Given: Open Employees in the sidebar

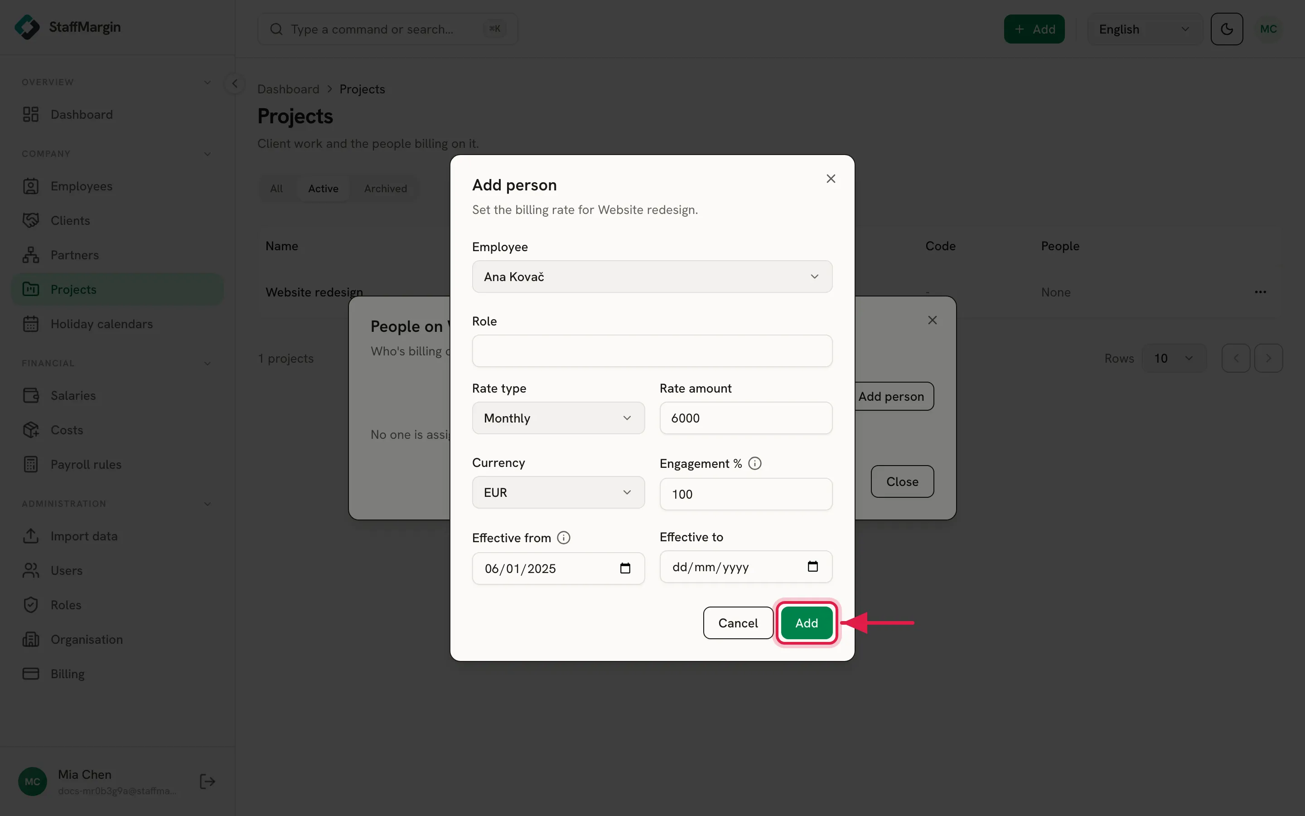Looking at the screenshot, I should [117, 186].
